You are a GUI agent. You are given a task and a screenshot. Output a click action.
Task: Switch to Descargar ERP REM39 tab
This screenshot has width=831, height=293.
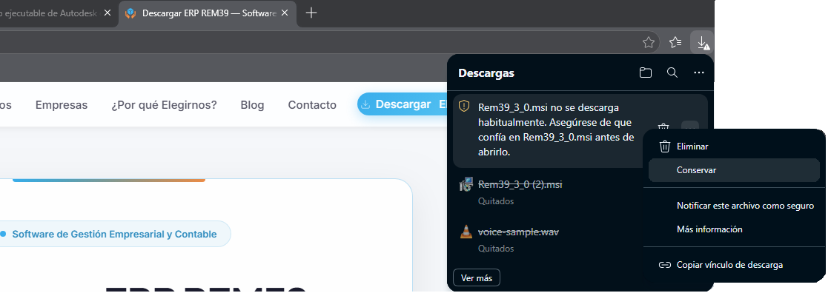(x=208, y=13)
